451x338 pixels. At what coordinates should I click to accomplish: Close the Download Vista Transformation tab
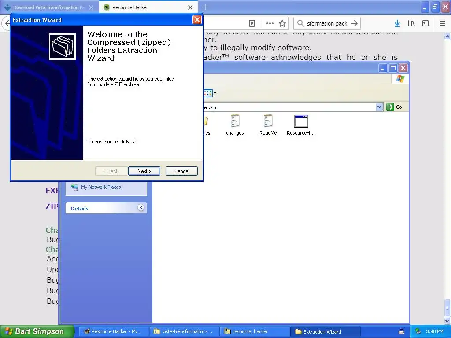click(91, 7)
